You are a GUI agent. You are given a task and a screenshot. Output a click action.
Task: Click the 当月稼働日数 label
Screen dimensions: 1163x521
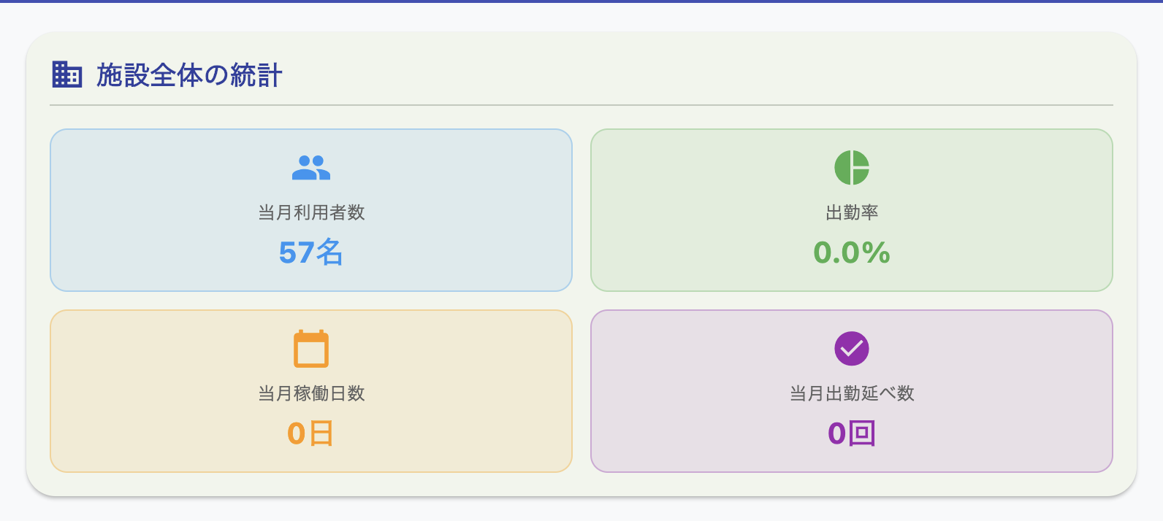311,394
